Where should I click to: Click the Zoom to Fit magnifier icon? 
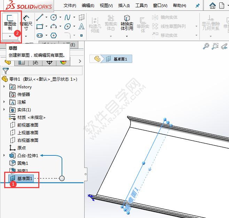coord(206,46)
